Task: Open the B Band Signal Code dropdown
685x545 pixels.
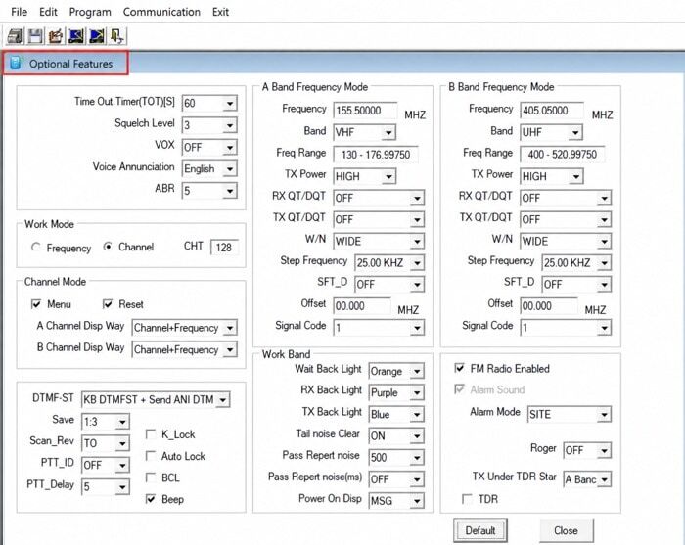Action: point(566,328)
